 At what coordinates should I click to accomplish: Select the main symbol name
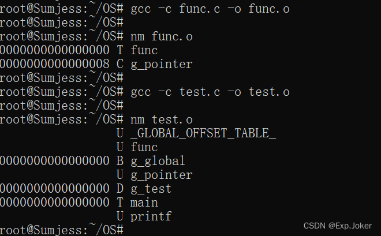click(144, 203)
